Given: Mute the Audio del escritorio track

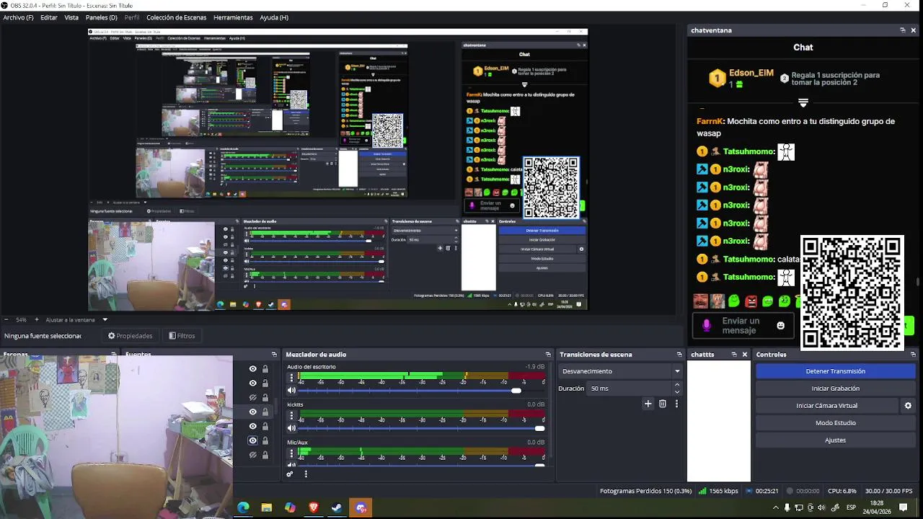Looking at the screenshot, I should coord(291,391).
